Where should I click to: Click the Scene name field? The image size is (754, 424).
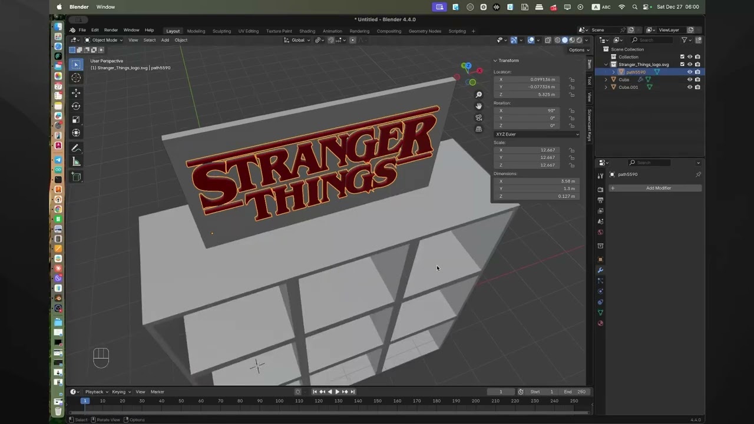pyautogui.click(x=607, y=30)
